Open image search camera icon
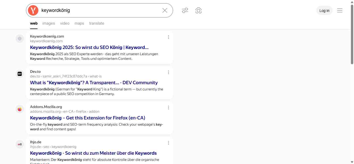This screenshot has width=354, height=164. pos(199,10)
